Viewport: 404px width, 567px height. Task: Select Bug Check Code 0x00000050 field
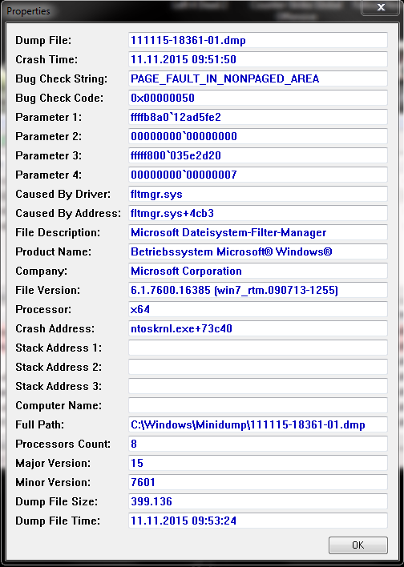point(258,98)
